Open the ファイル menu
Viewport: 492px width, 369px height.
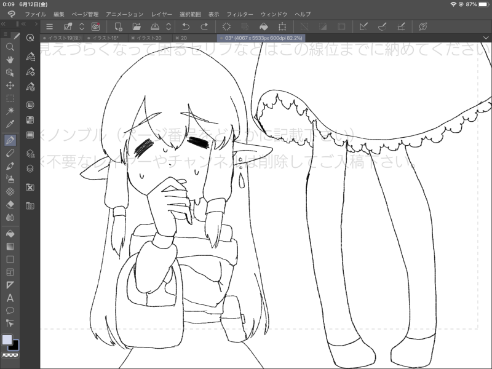[x=36, y=14]
